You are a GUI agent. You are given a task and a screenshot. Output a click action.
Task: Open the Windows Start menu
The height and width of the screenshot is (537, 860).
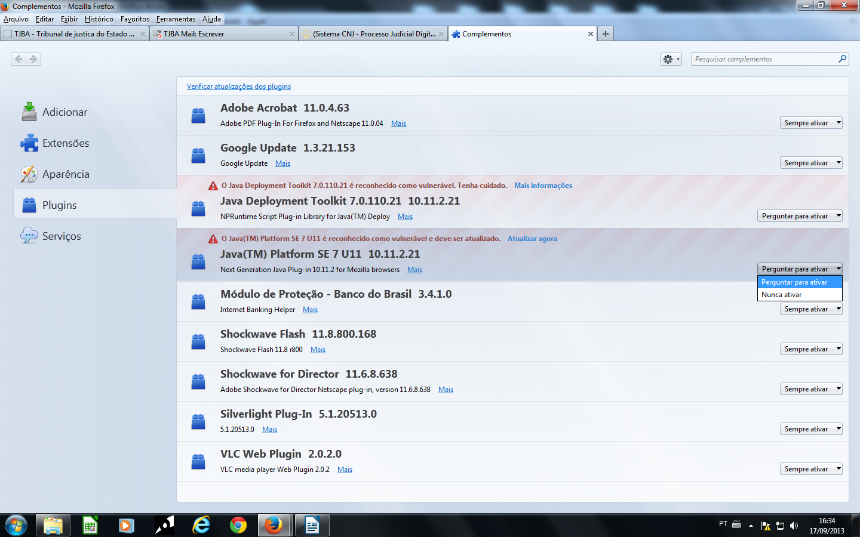(x=16, y=525)
